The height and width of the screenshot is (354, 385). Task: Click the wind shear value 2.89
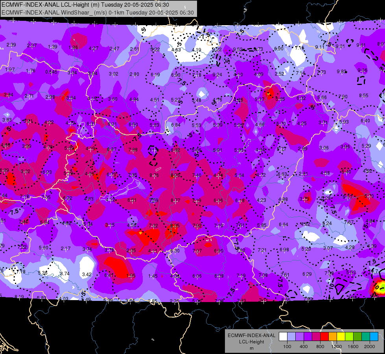click(303, 149)
